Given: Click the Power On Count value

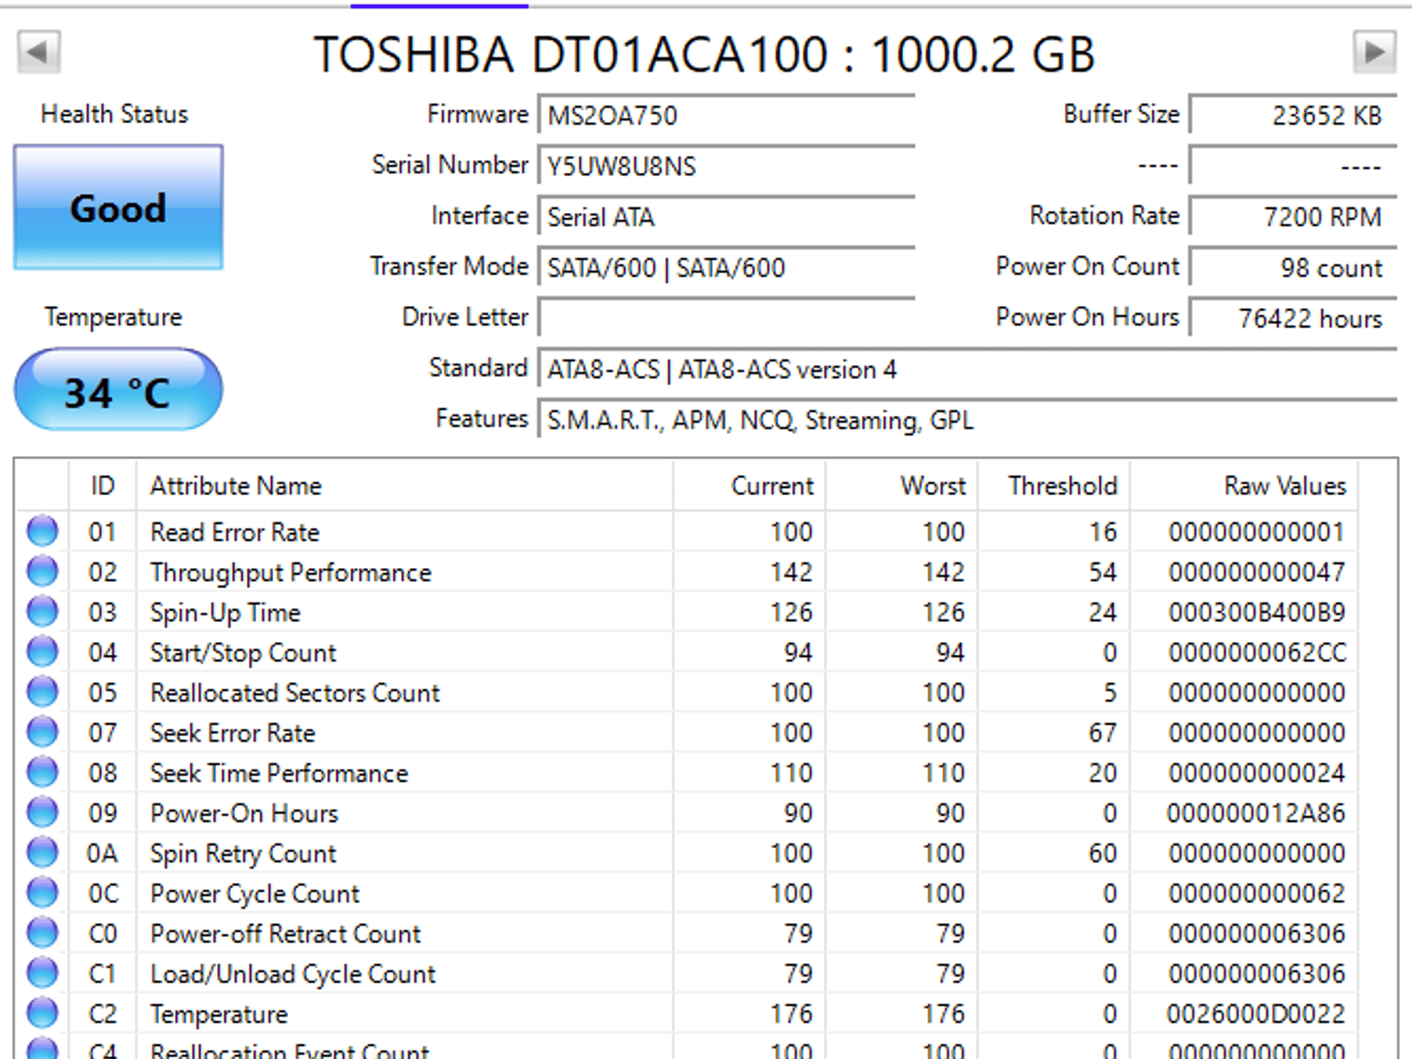Looking at the screenshot, I should coord(1293,267).
